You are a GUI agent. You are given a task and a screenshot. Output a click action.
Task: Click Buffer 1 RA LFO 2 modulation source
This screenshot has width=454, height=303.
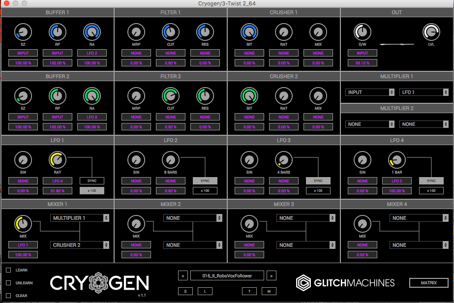(92, 53)
